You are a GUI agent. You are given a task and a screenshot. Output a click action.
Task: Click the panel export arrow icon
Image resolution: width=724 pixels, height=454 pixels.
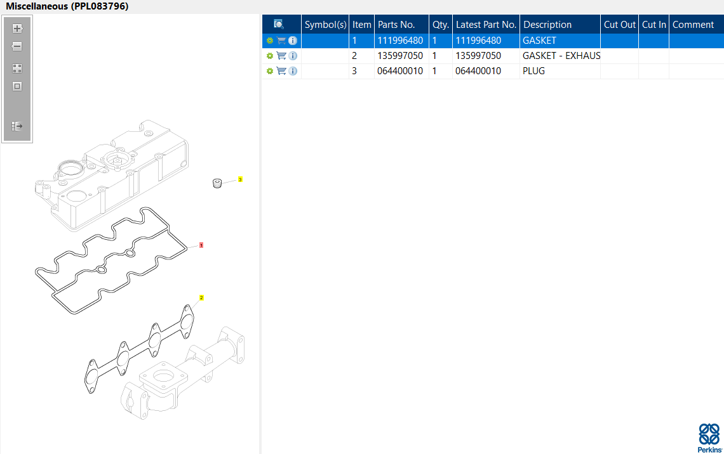[17, 126]
